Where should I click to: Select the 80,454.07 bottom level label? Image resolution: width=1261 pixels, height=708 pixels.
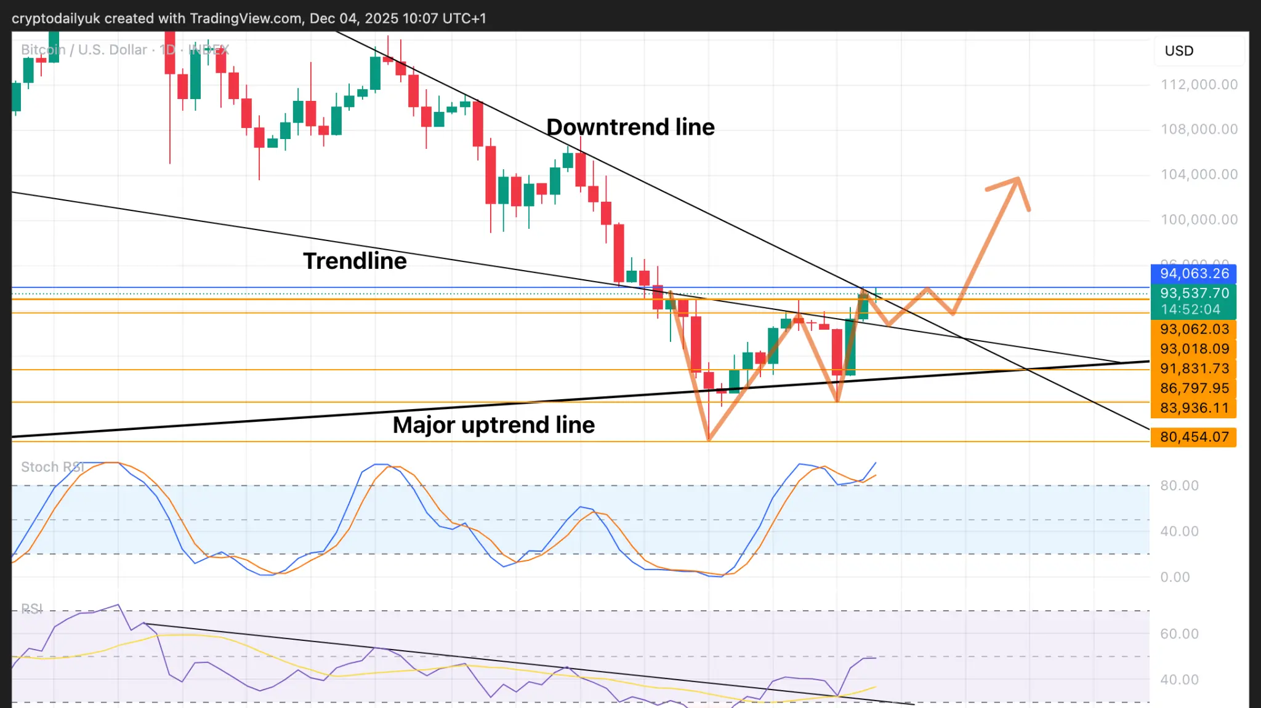1194,437
